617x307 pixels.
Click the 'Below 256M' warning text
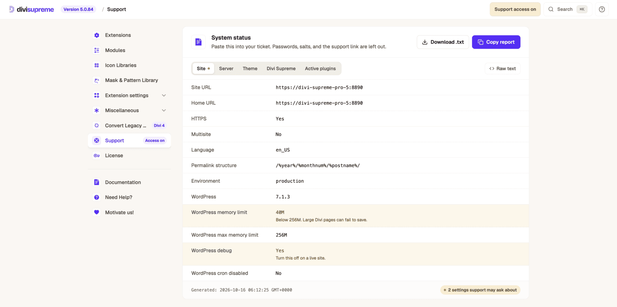321,220
